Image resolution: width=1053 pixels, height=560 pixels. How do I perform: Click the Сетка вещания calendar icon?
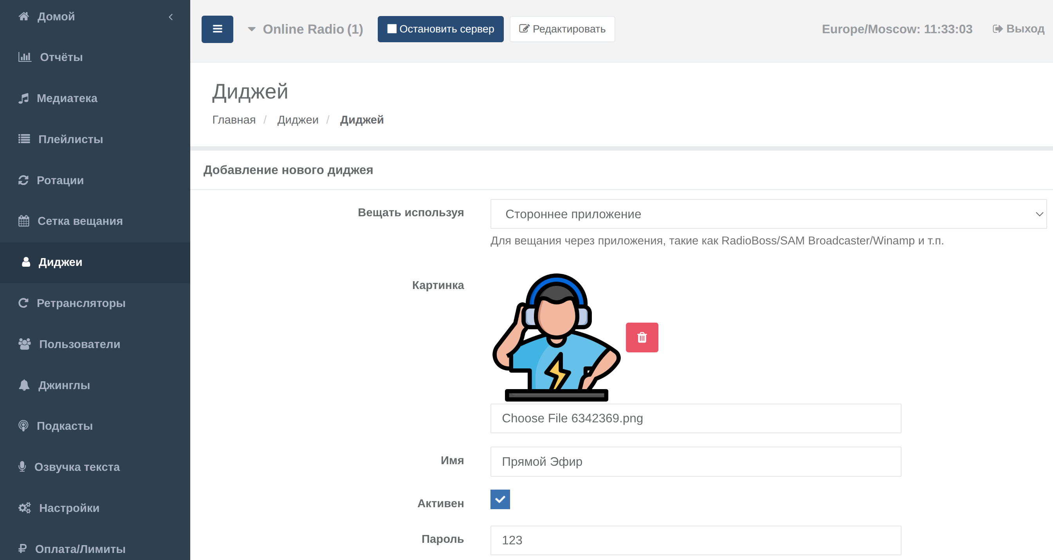pyautogui.click(x=24, y=221)
